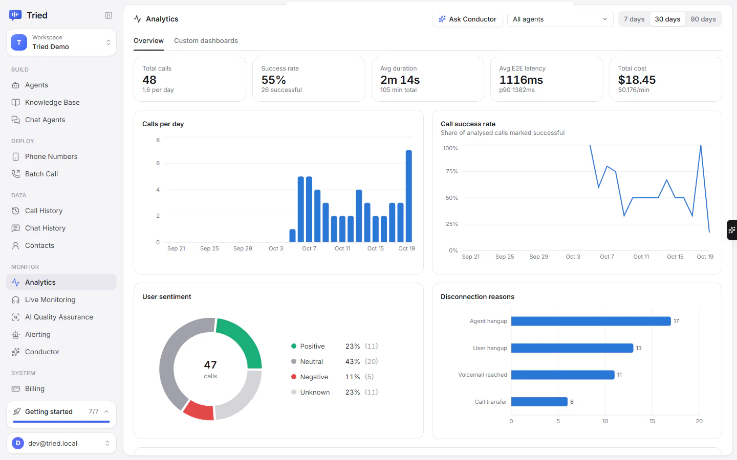The image size is (737, 460).
Task: Click the Avg duration 2m 14s value
Action: 400,80
